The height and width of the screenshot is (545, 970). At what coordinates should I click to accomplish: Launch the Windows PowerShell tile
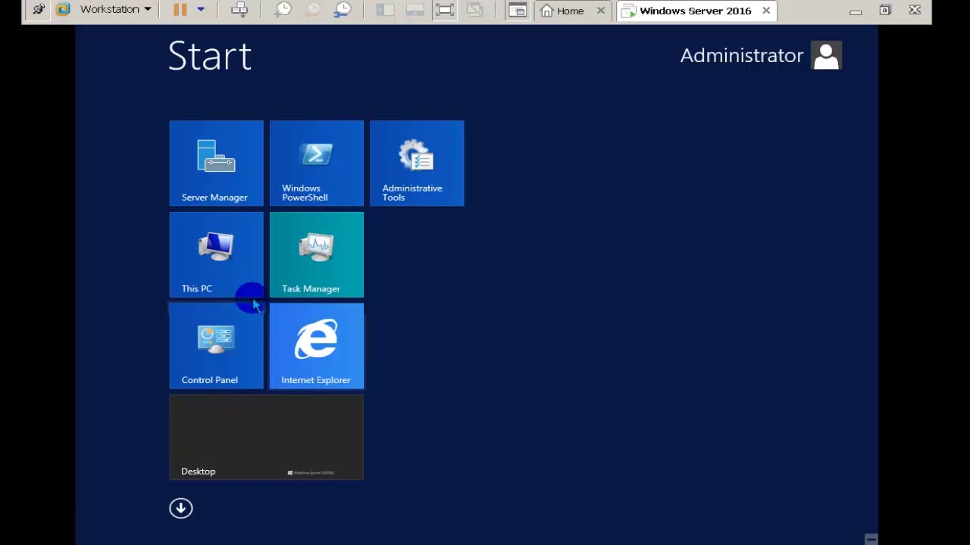tap(316, 163)
